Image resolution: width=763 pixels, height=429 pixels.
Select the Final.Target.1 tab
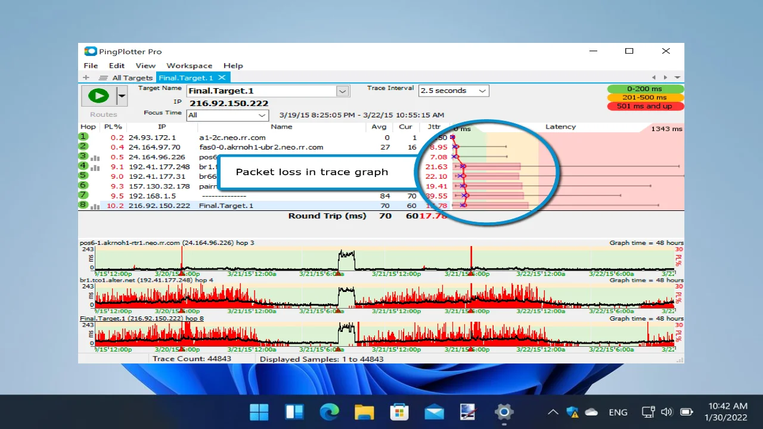(185, 77)
